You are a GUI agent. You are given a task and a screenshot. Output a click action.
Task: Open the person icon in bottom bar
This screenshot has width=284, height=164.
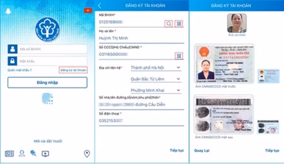click(22, 154)
